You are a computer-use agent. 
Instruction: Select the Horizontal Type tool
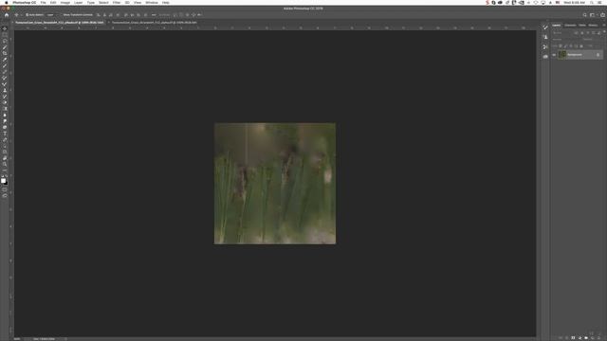coord(5,134)
